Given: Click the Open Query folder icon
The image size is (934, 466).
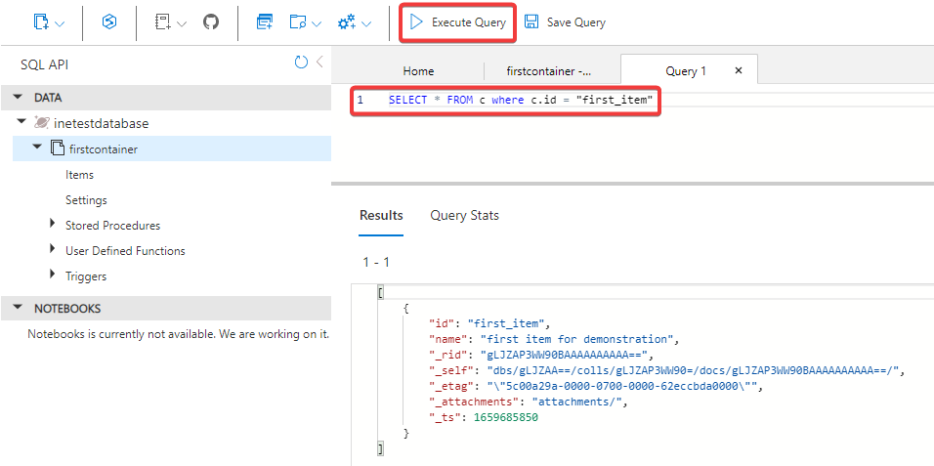Looking at the screenshot, I should pos(298,21).
